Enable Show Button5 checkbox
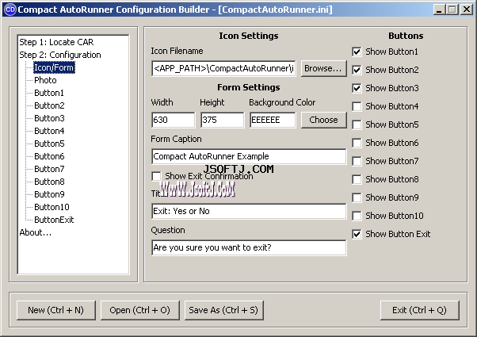 [x=357, y=124]
